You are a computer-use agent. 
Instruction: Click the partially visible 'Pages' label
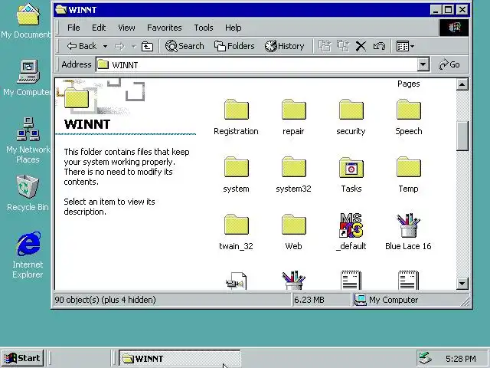[408, 84]
